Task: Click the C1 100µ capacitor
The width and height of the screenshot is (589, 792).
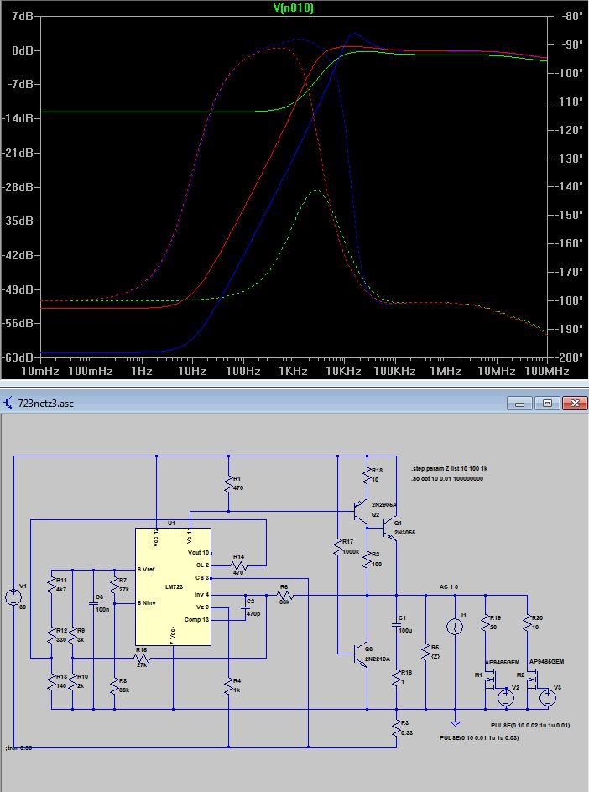Action: (395, 623)
